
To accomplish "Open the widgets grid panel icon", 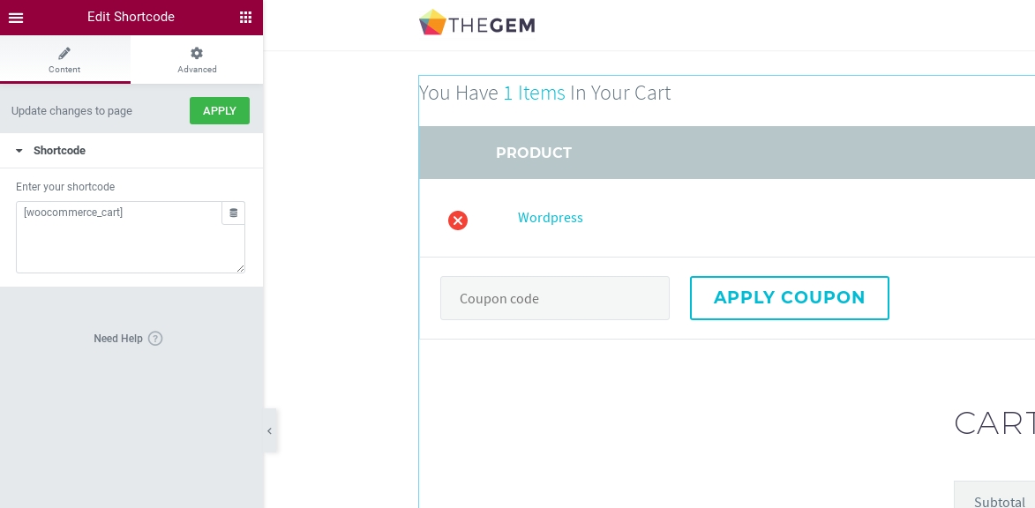I will coord(245,18).
